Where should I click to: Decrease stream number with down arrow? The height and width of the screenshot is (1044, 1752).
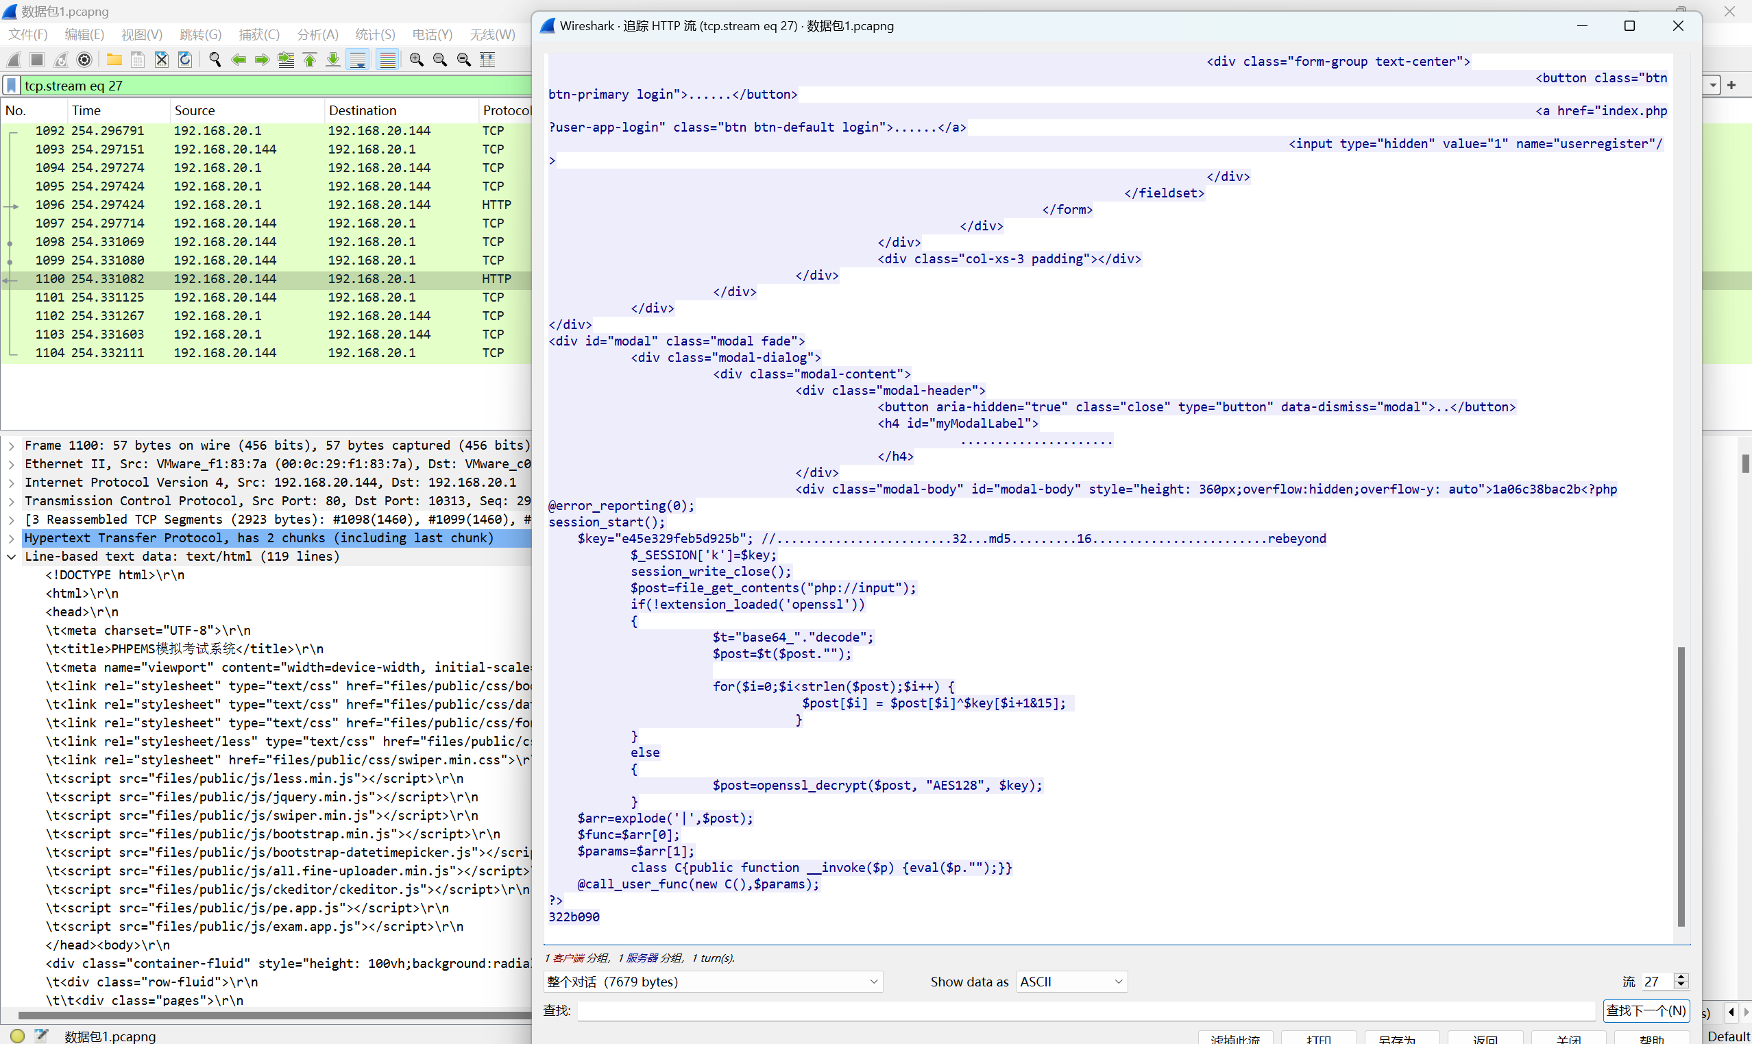[1681, 986]
